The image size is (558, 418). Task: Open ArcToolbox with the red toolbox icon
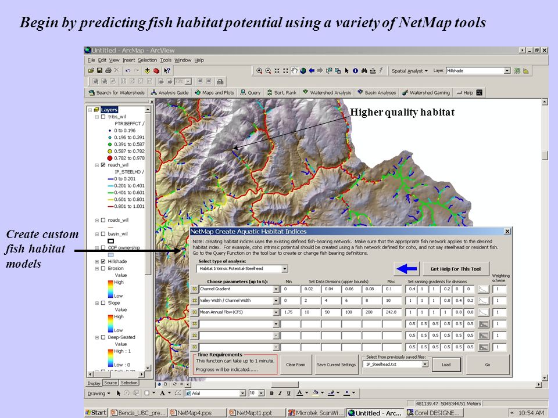coord(156,71)
